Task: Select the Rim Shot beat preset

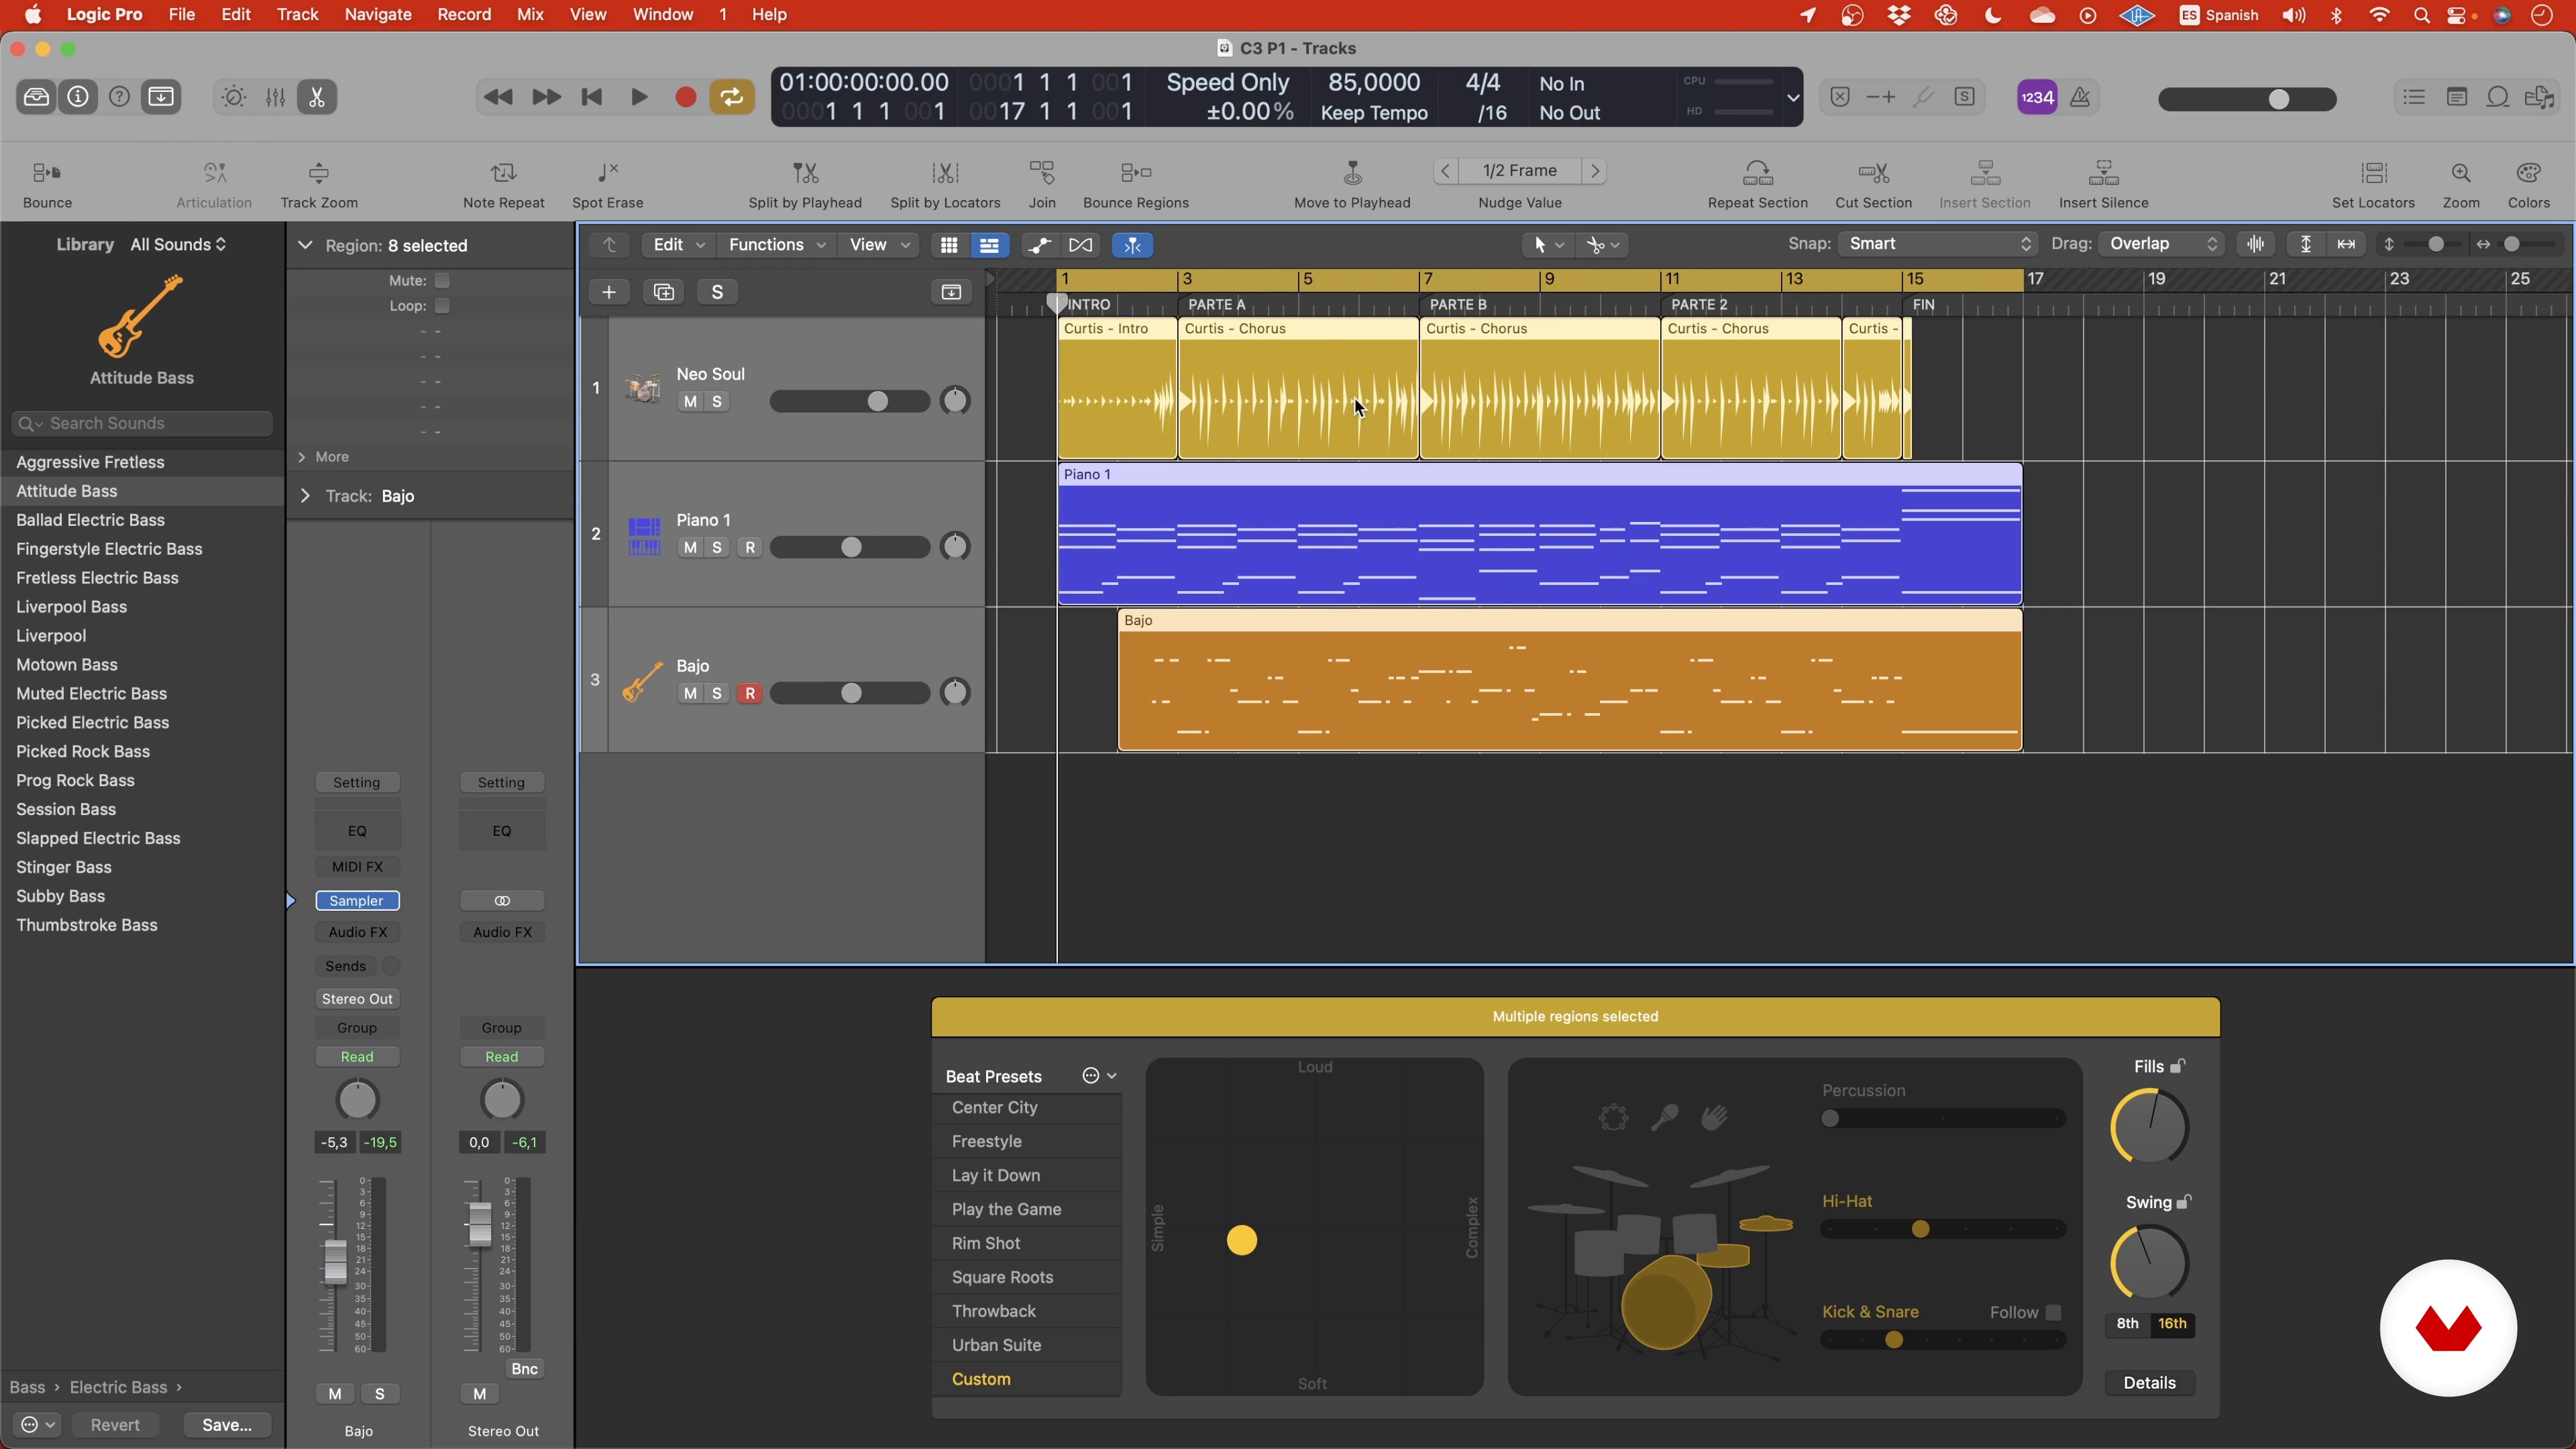Action: [x=1026, y=1244]
